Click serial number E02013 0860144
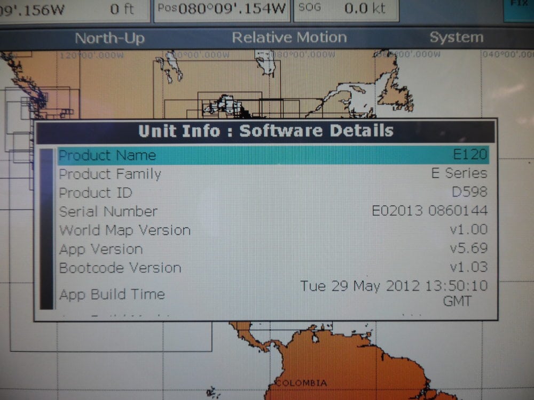Viewport: 534px width, 400px height. pyautogui.click(x=429, y=211)
